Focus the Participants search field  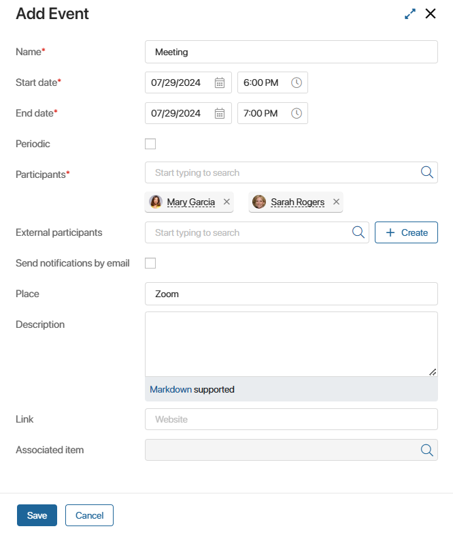pos(291,172)
